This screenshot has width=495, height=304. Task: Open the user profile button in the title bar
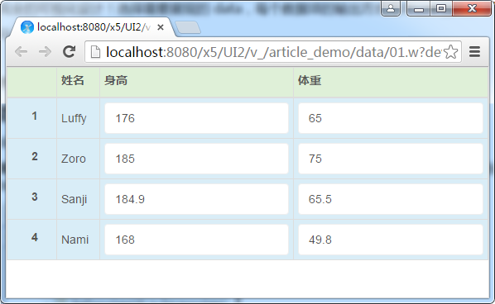(391, 8)
